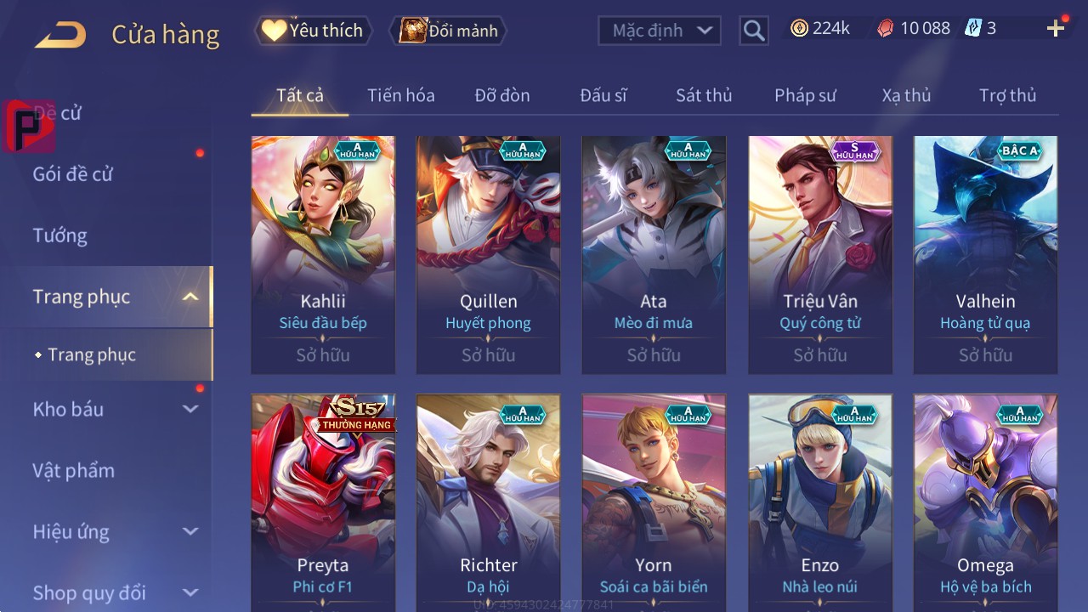This screenshot has width=1088, height=612.
Task: Open Yêu thích heart favorites
Action: tap(313, 31)
